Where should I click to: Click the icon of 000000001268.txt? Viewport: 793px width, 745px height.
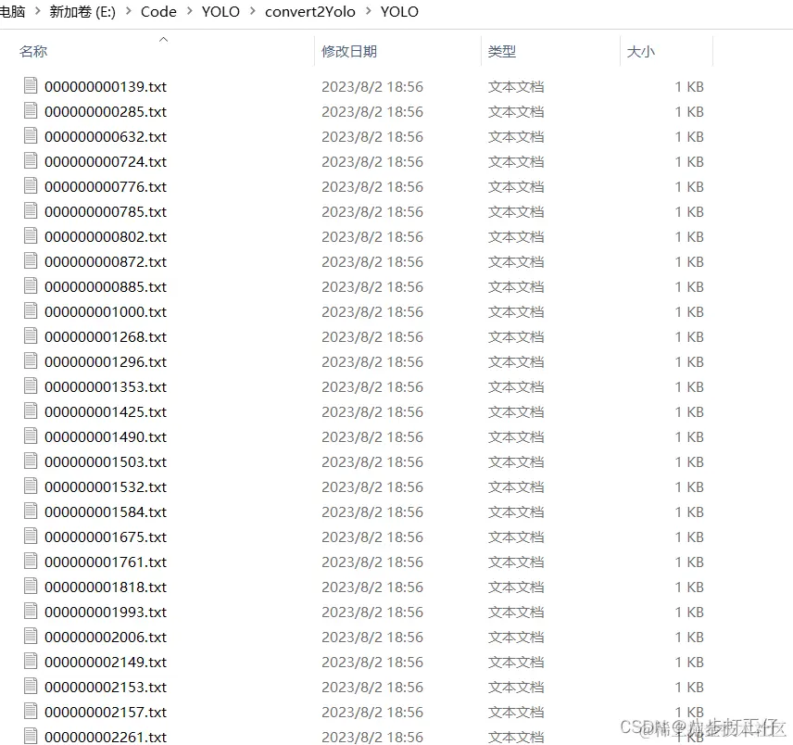coord(31,335)
